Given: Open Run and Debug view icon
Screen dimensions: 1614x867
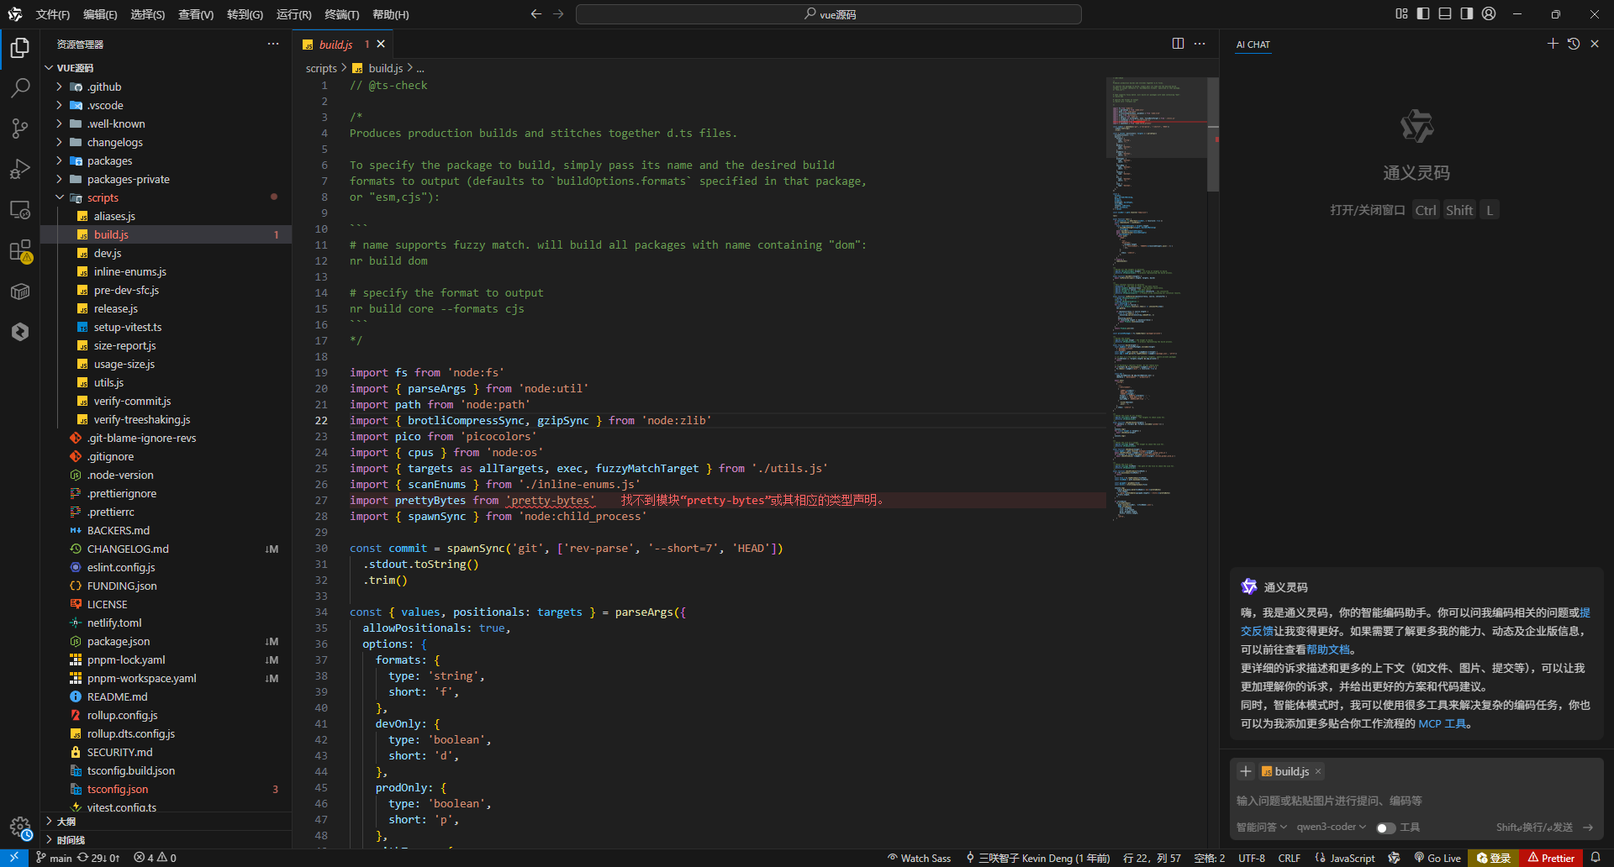Looking at the screenshot, I should coord(20,169).
